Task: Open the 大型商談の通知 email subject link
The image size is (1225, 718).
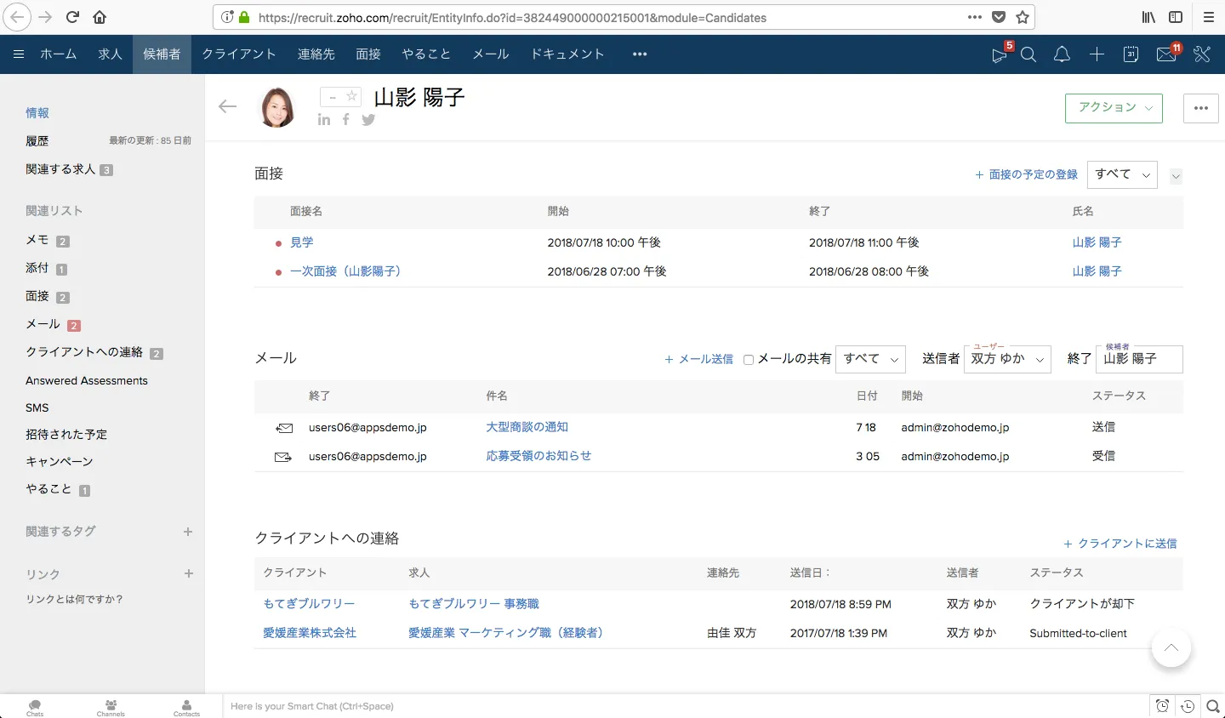Action: click(x=527, y=427)
